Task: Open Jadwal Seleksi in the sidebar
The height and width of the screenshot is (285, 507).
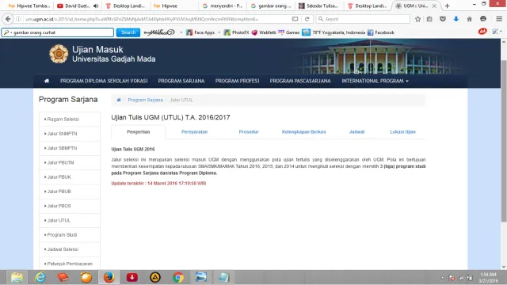Action: 70,249
